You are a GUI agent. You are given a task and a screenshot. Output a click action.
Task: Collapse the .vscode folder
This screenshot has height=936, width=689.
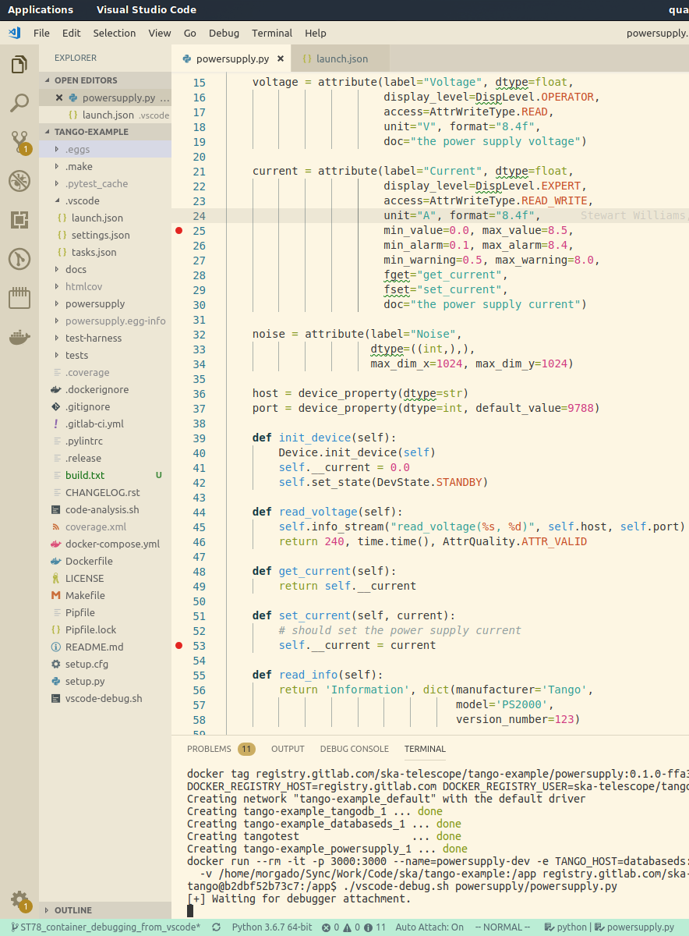coord(105,200)
